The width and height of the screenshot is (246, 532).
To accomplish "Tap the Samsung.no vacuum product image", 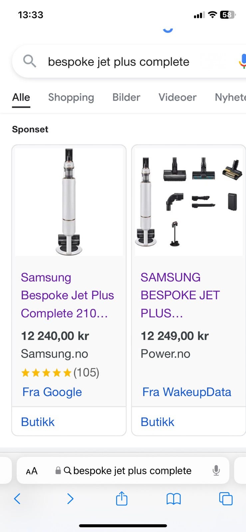I will point(69,201).
